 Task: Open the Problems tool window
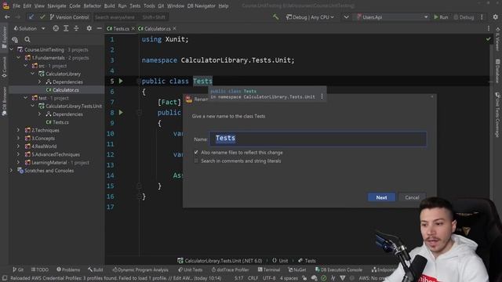[68, 269]
